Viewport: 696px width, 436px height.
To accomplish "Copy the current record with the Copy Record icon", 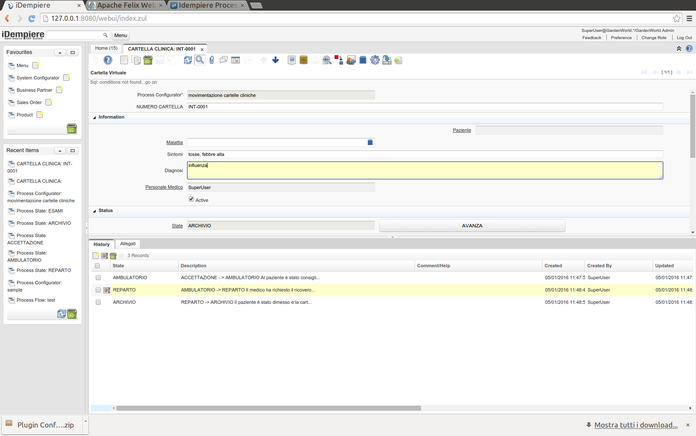I will click(x=136, y=60).
